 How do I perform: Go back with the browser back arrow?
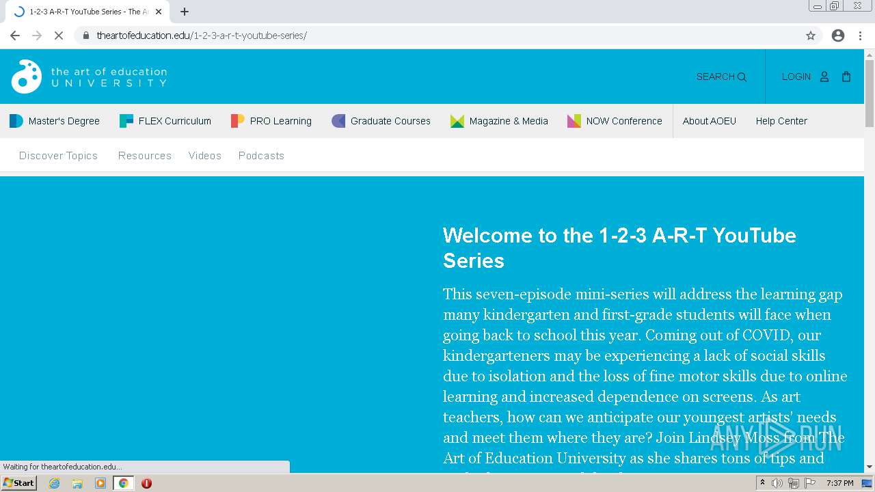[x=15, y=36]
